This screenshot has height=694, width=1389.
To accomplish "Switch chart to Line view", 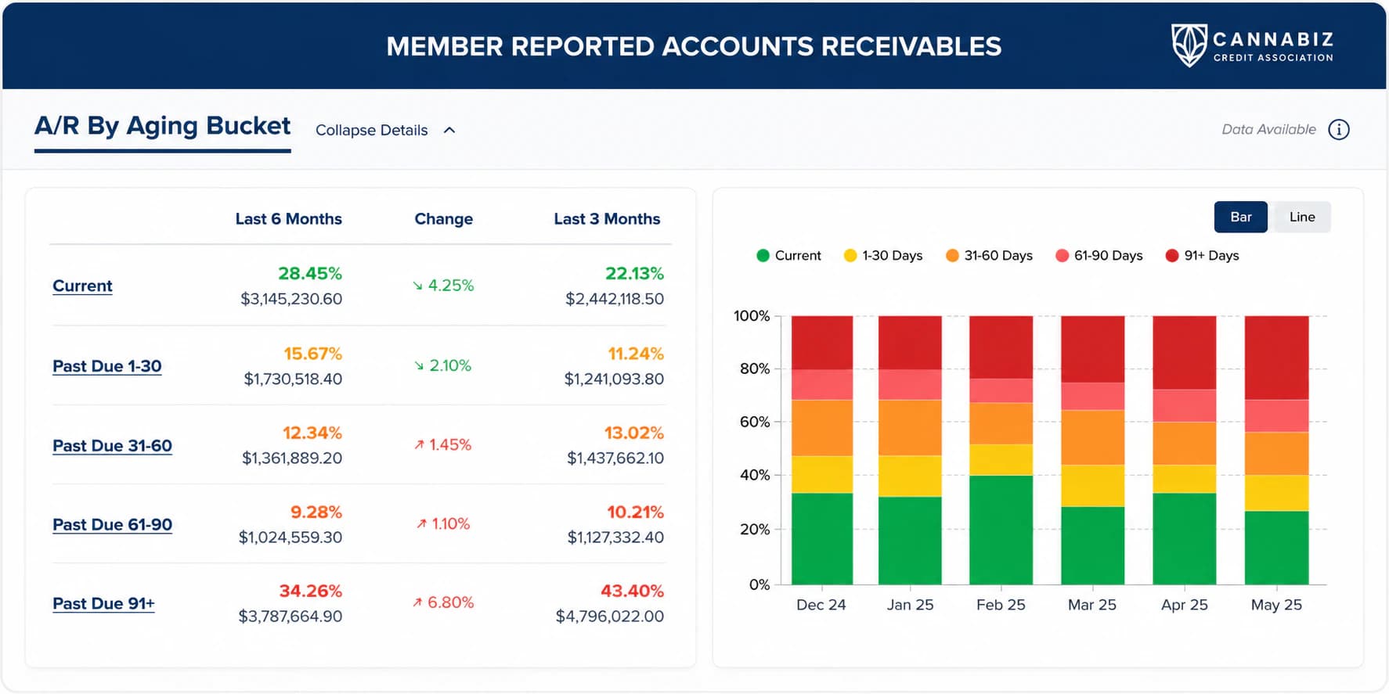I will tap(1301, 217).
